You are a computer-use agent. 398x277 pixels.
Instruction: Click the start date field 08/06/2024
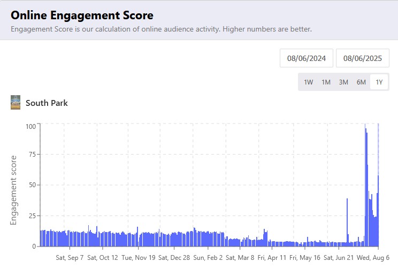(x=307, y=58)
